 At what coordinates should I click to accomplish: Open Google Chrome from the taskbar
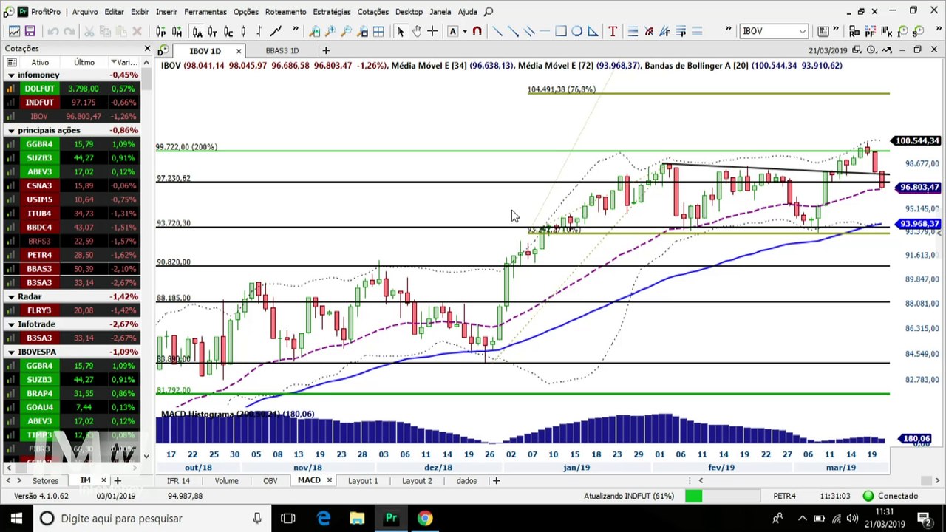click(x=424, y=518)
